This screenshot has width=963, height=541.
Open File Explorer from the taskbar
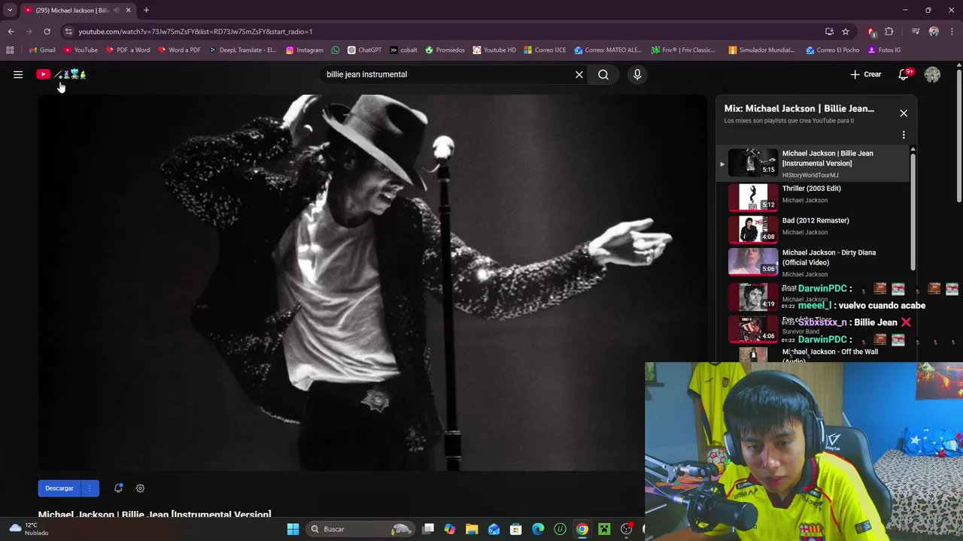pos(472,529)
